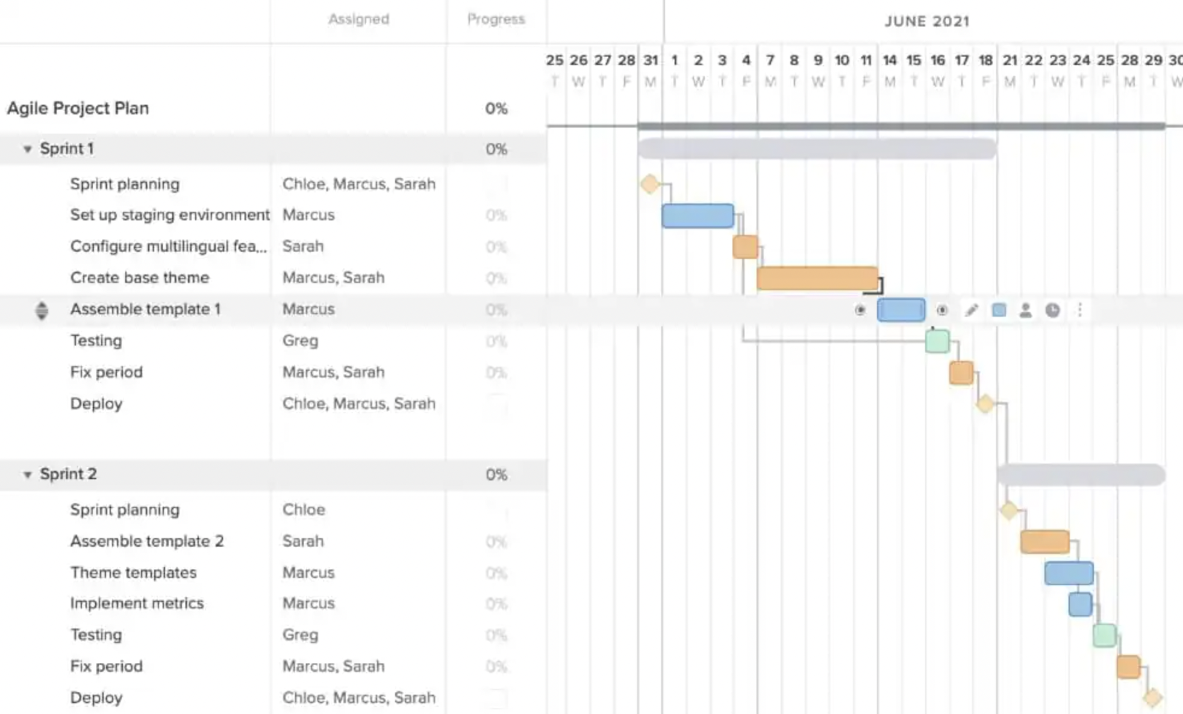Screen dimensions: 1183x714
Task: Click the Sprint 1 summary bar in timeline
Action: coord(816,149)
